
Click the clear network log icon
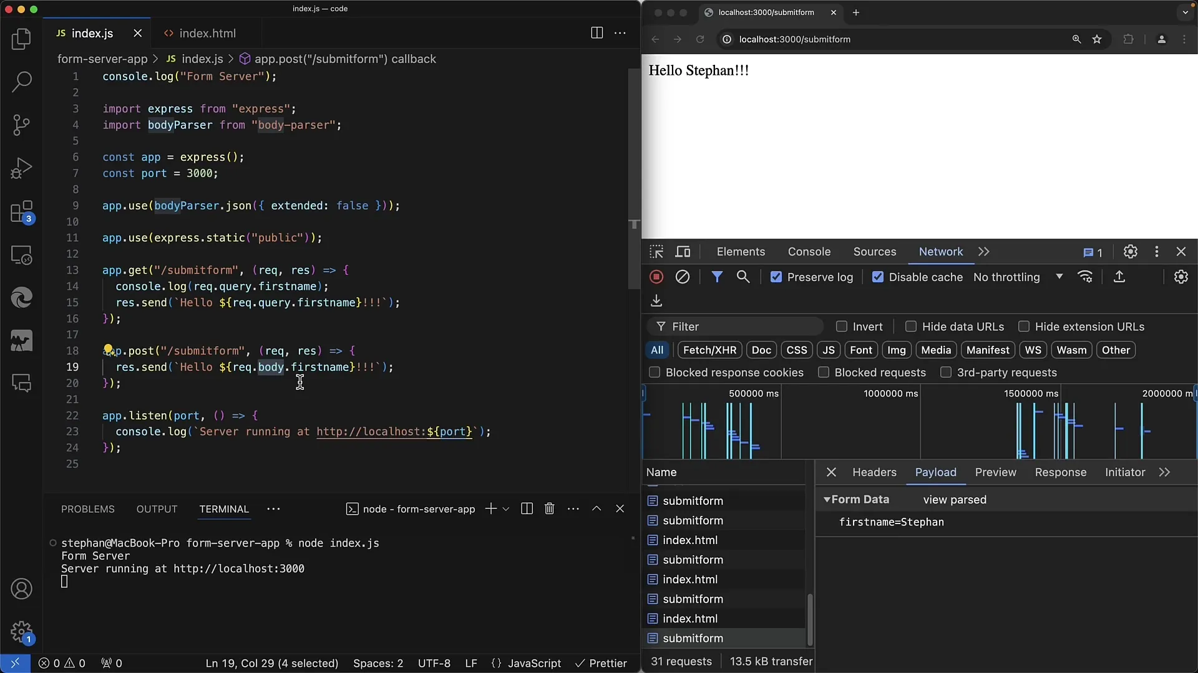[681, 277]
